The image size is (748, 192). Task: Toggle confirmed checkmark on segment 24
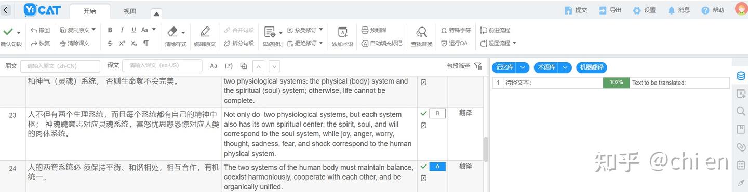(x=423, y=167)
